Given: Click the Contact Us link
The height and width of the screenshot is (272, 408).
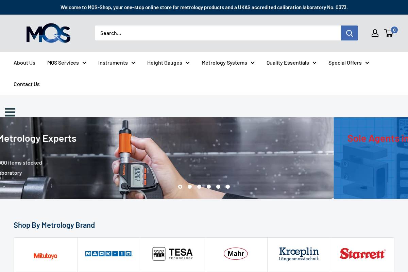Looking at the screenshot, I should 27,84.
